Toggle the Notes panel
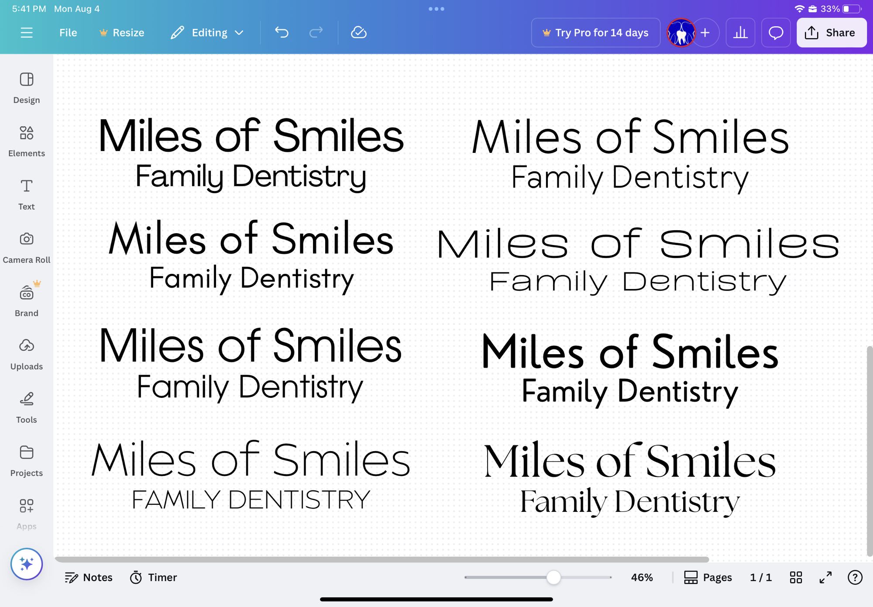873x607 pixels. pos(89,577)
